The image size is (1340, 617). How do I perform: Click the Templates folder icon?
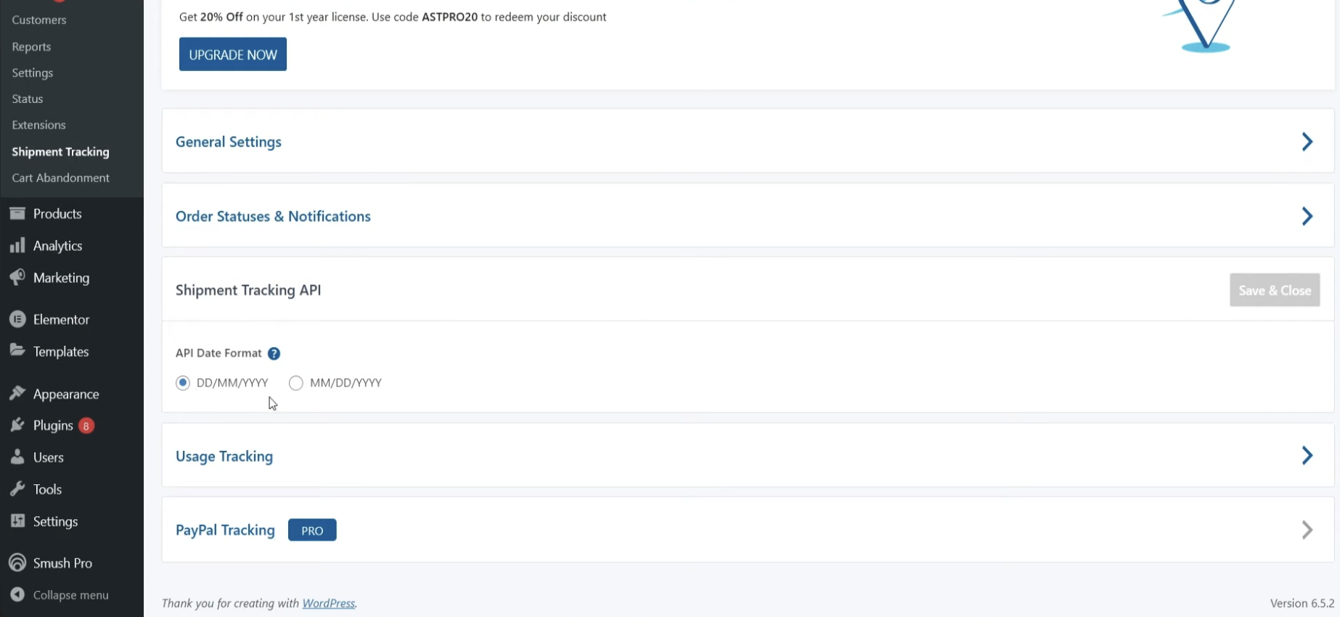coord(17,350)
